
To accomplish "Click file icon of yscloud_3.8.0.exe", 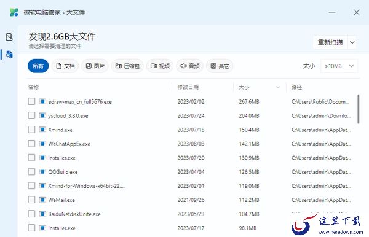I will pos(42,115).
